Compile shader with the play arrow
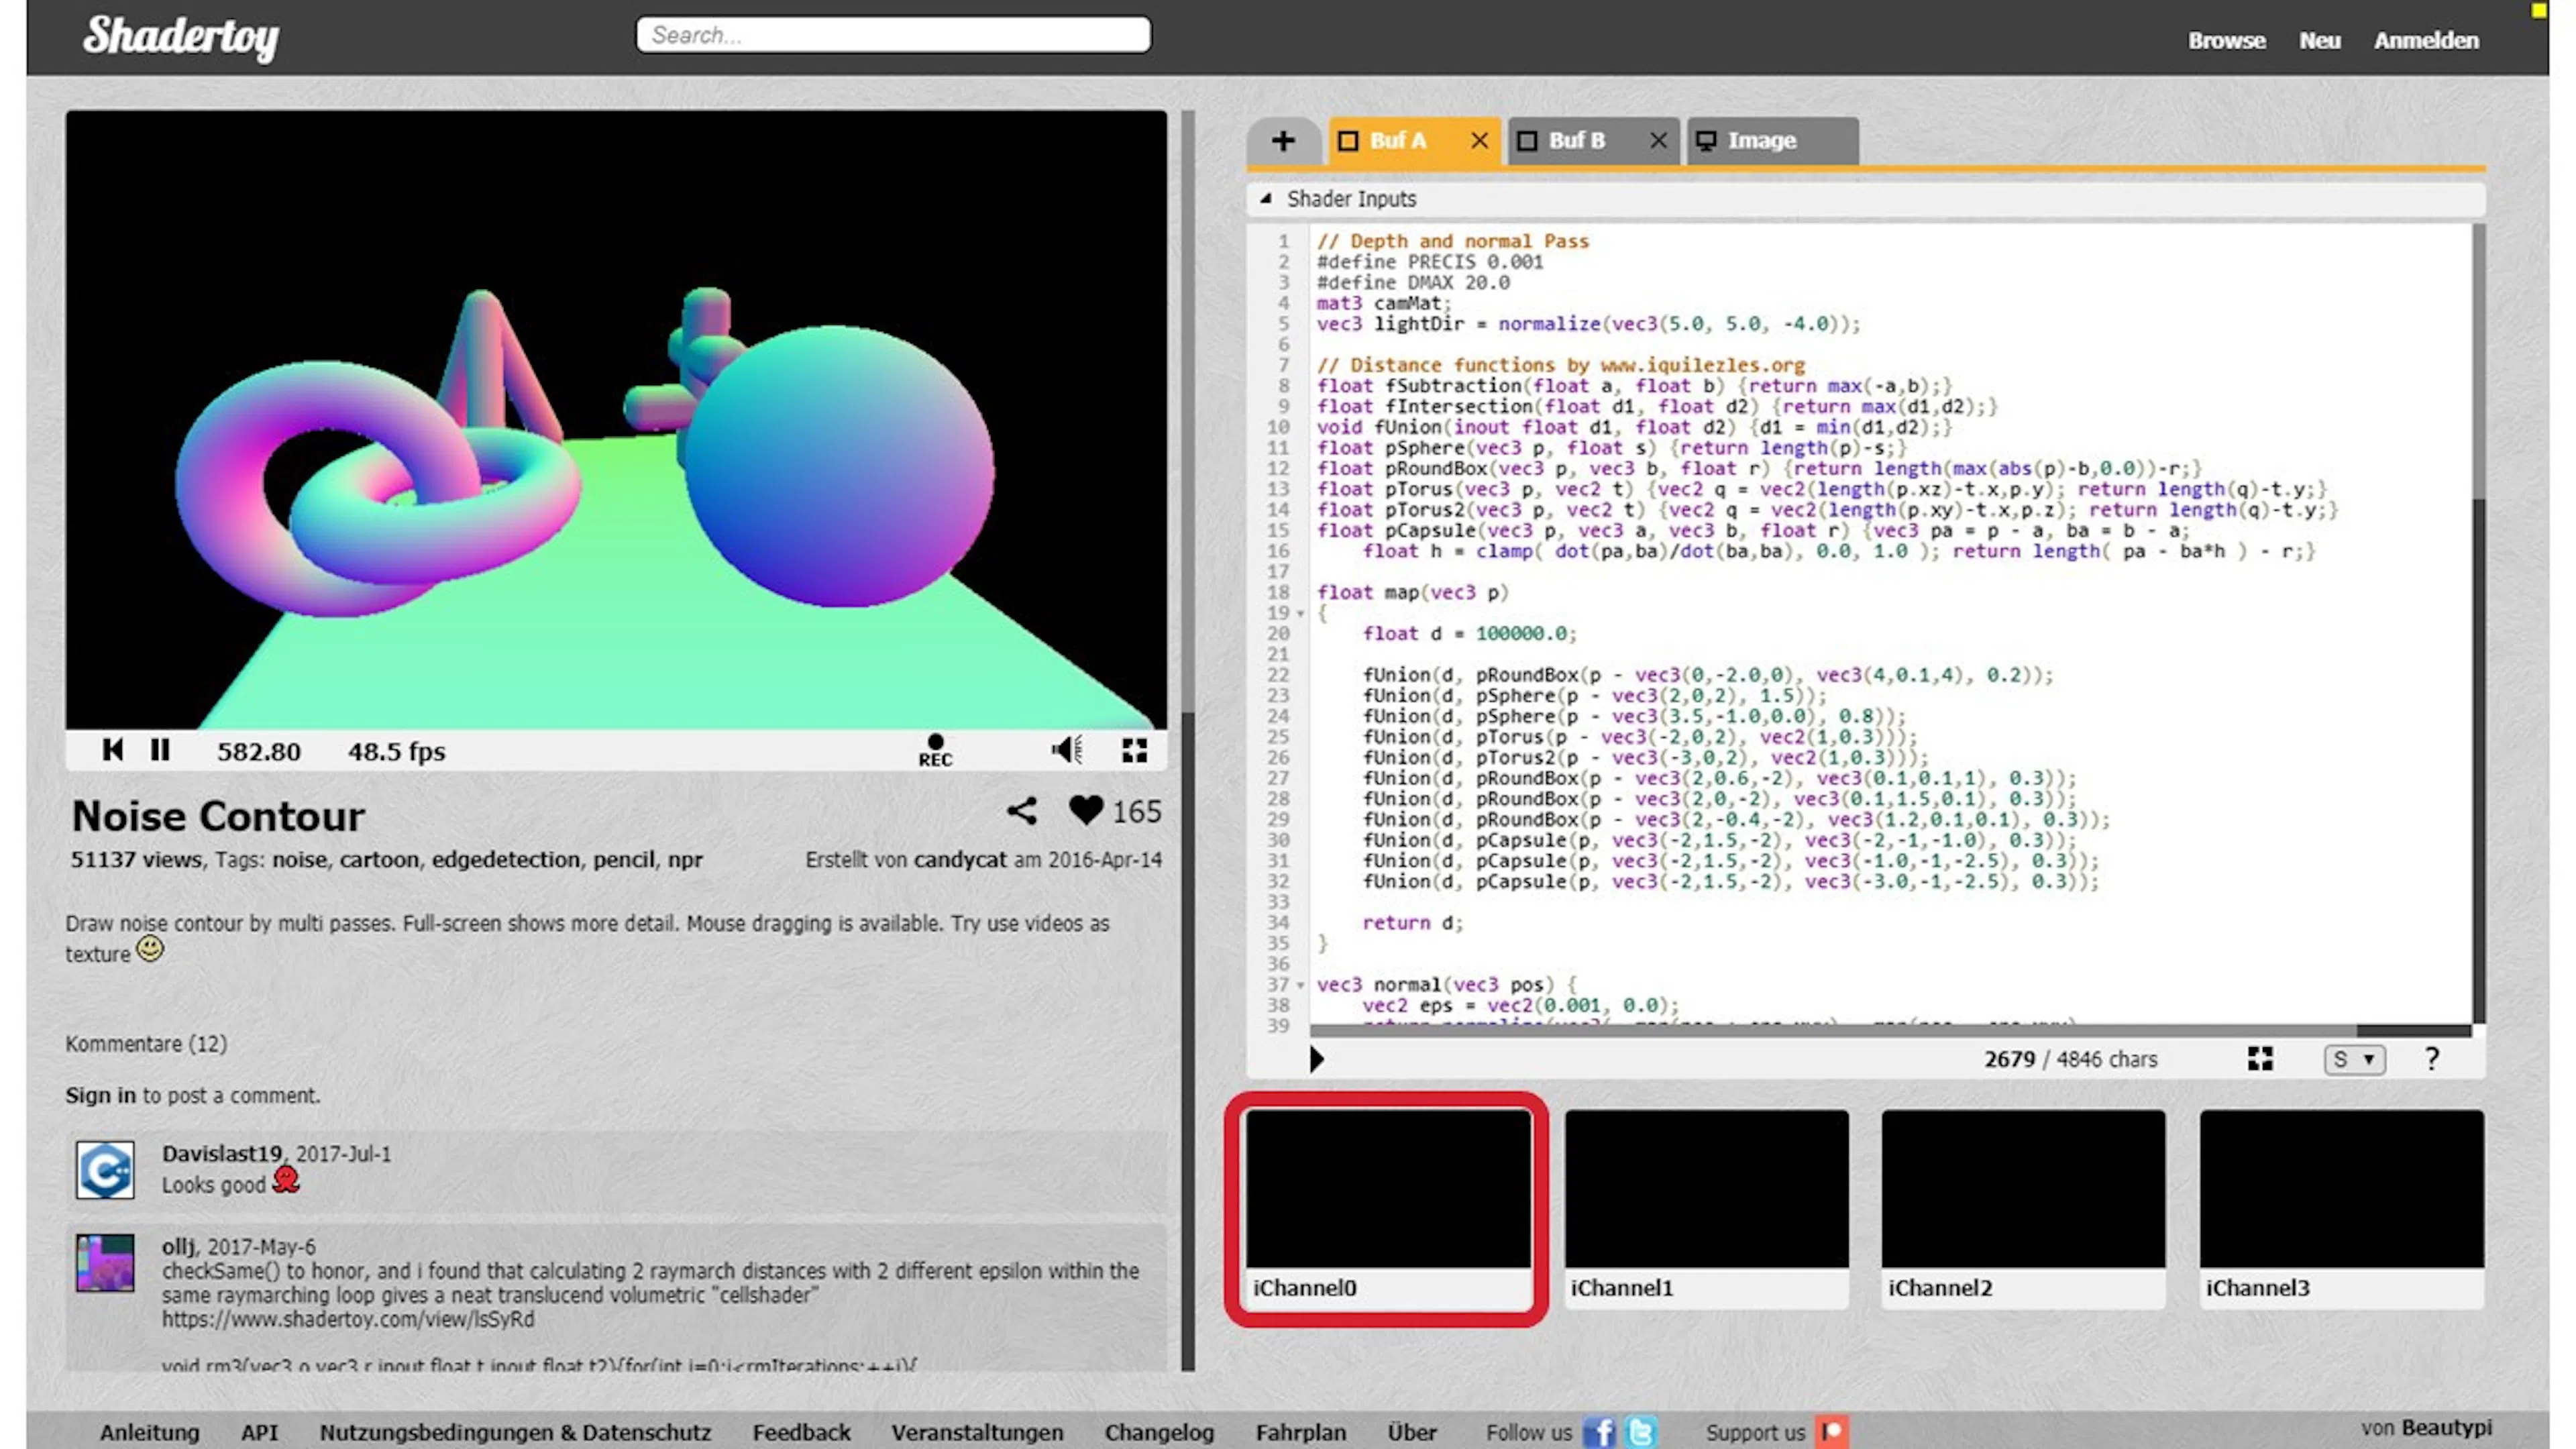Viewport: 2576px width, 1449px height. click(x=1317, y=1059)
